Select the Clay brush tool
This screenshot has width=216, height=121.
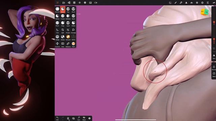click(x=68, y=10)
